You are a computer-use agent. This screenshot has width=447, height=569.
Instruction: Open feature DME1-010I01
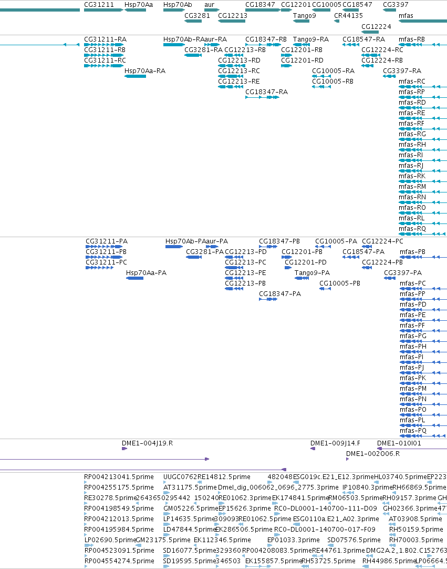[399, 443]
